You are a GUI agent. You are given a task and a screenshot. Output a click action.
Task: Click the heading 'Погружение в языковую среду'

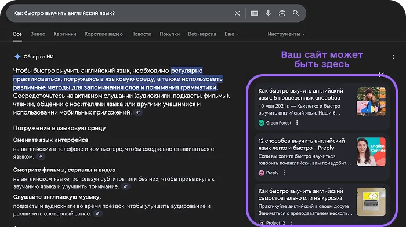tap(60, 128)
